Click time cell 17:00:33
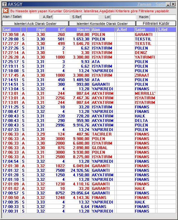Viewport: 178px width, 220px height. [11, 207]
